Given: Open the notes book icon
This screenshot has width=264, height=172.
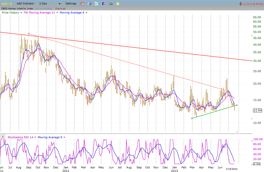Looking at the screenshot, I should point(89,4).
